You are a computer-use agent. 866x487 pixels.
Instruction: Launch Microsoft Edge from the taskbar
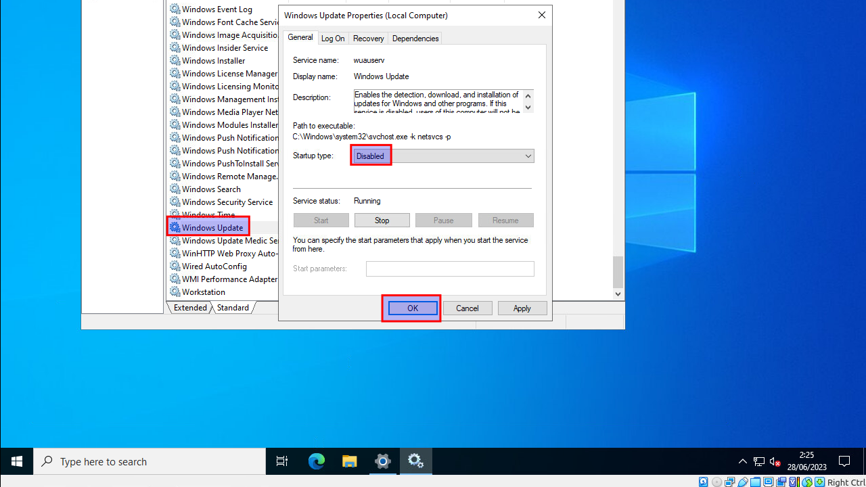tap(316, 461)
